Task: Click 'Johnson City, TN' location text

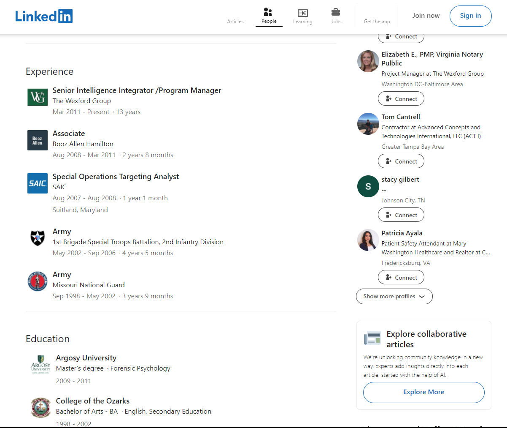Action: 403,201
